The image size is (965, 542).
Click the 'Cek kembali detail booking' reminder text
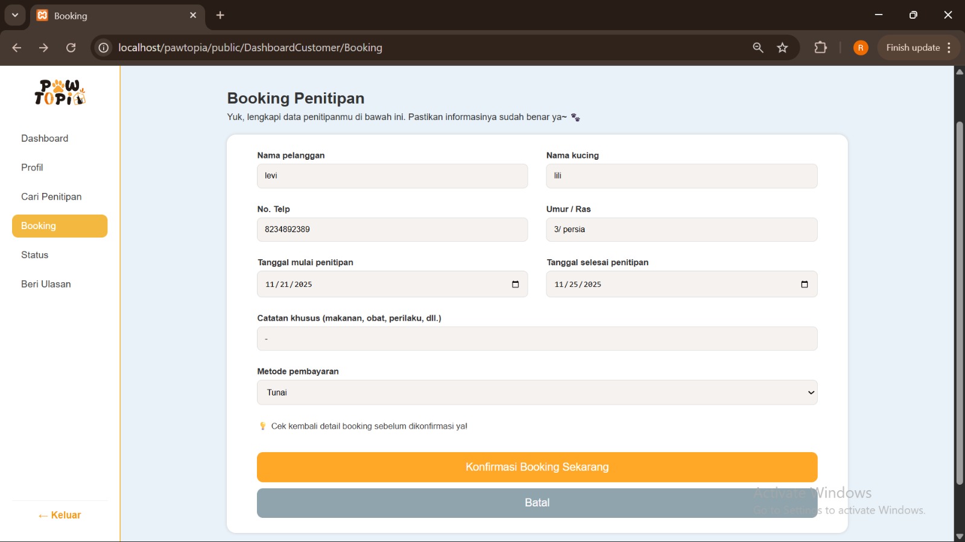pos(369,426)
